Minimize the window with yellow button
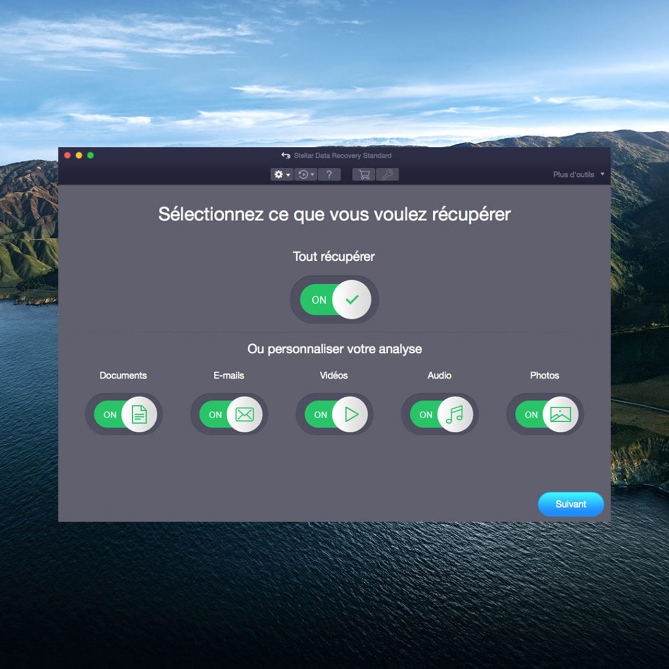Screen dimensions: 669x669 point(79,155)
